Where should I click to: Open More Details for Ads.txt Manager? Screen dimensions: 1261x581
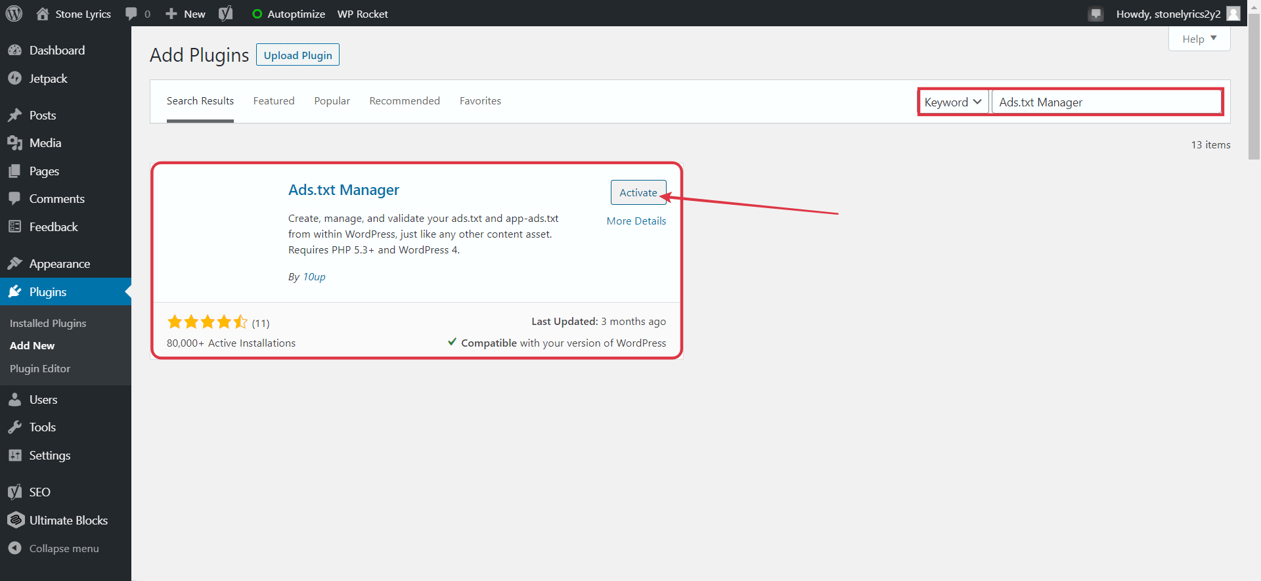[x=636, y=221]
